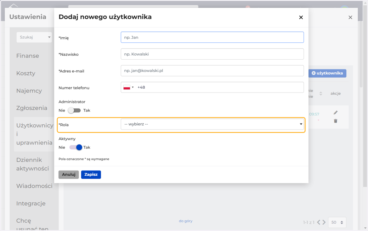This screenshot has width=368, height=231.
Task: Open Najemcy settings section
Action: [29, 91]
